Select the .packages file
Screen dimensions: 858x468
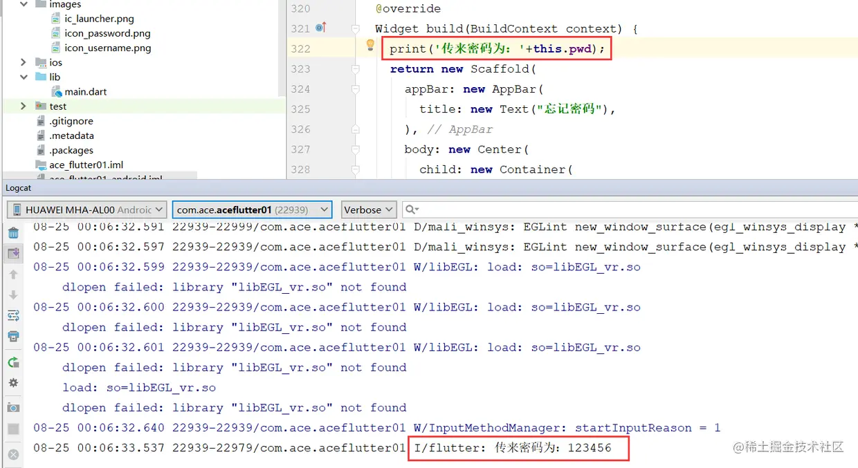click(x=71, y=150)
